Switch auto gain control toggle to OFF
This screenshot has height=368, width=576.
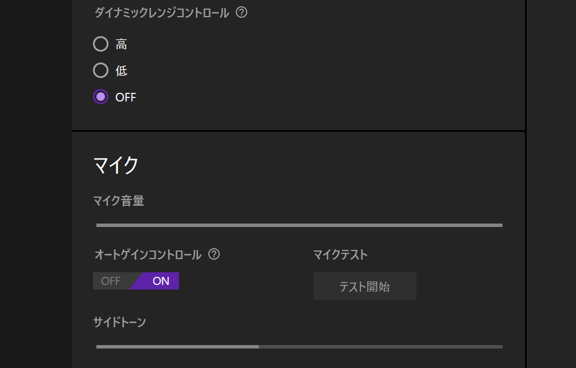coord(111,281)
